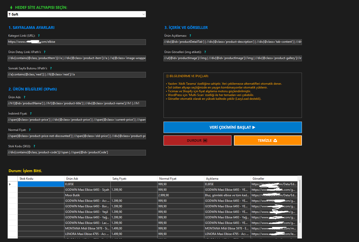The height and width of the screenshot is (242, 359).
Task: Click the row pointer arrow for ELBİSE row
Action: click(x=10, y=184)
